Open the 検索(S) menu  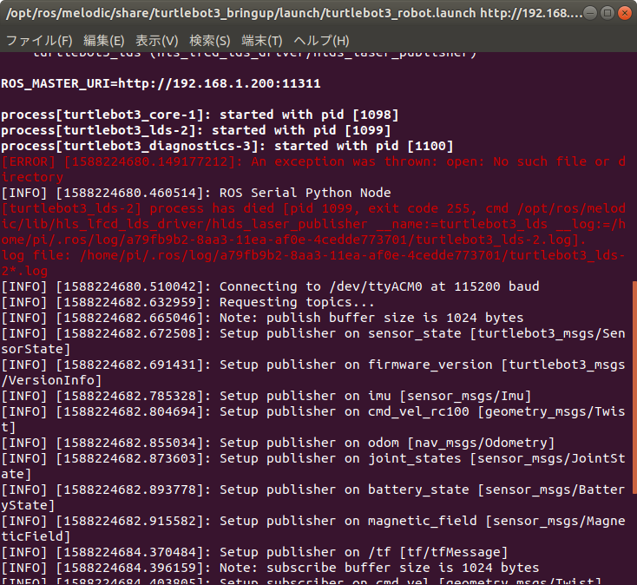click(210, 41)
